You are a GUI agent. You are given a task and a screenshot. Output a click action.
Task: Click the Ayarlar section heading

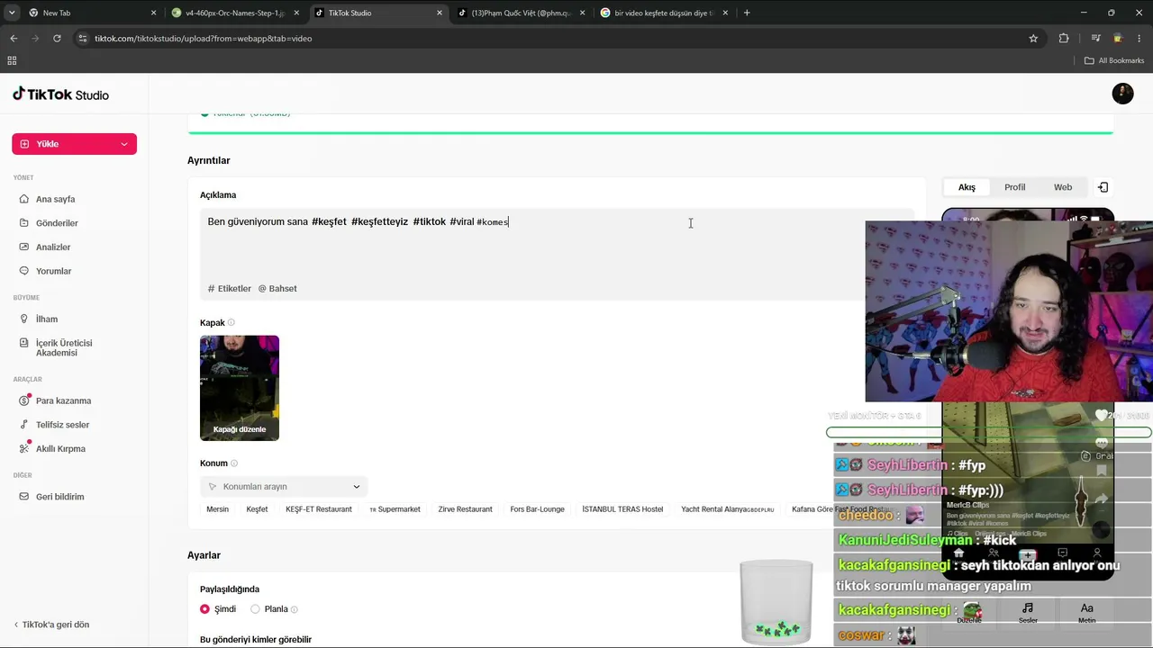(204, 555)
